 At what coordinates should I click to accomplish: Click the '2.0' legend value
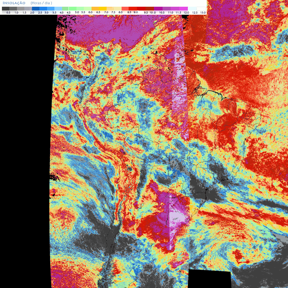[32, 12]
